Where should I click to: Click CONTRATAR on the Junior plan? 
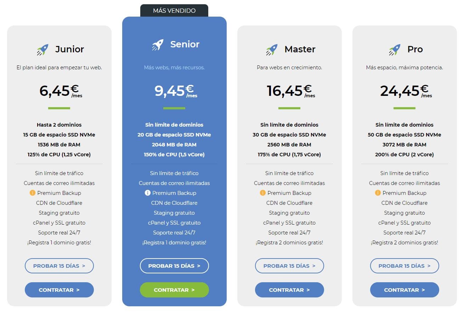tap(59, 290)
